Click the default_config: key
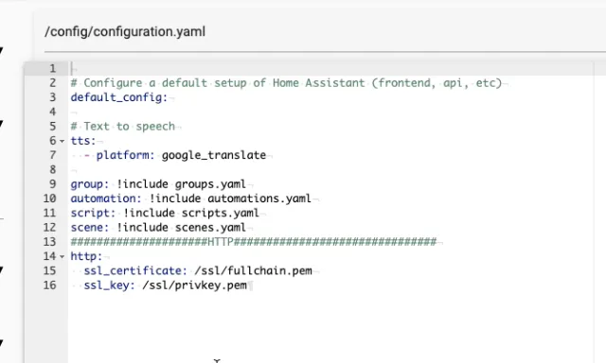 coord(119,97)
